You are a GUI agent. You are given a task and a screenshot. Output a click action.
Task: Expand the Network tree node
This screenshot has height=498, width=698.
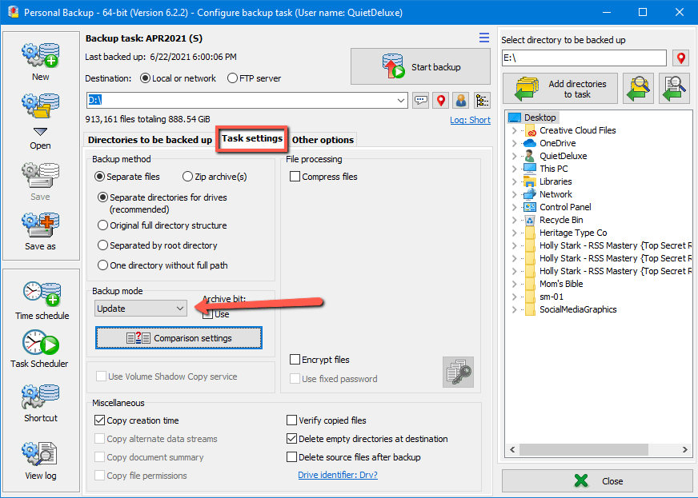514,194
